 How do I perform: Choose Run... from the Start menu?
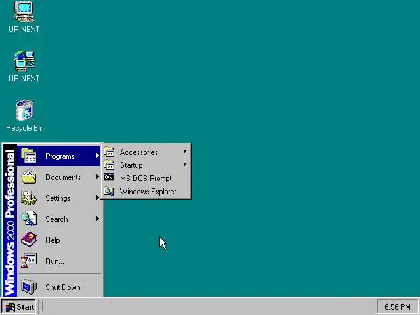point(59,261)
